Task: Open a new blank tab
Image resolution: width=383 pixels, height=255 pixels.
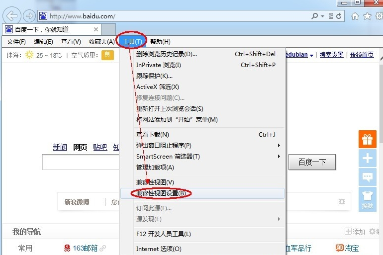Action: tap(108, 29)
